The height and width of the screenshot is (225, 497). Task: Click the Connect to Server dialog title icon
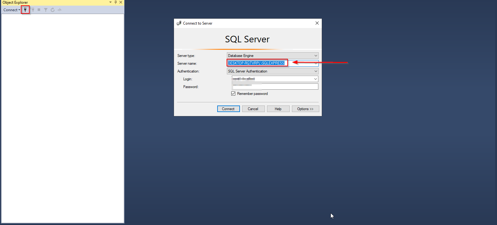point(179,23)
